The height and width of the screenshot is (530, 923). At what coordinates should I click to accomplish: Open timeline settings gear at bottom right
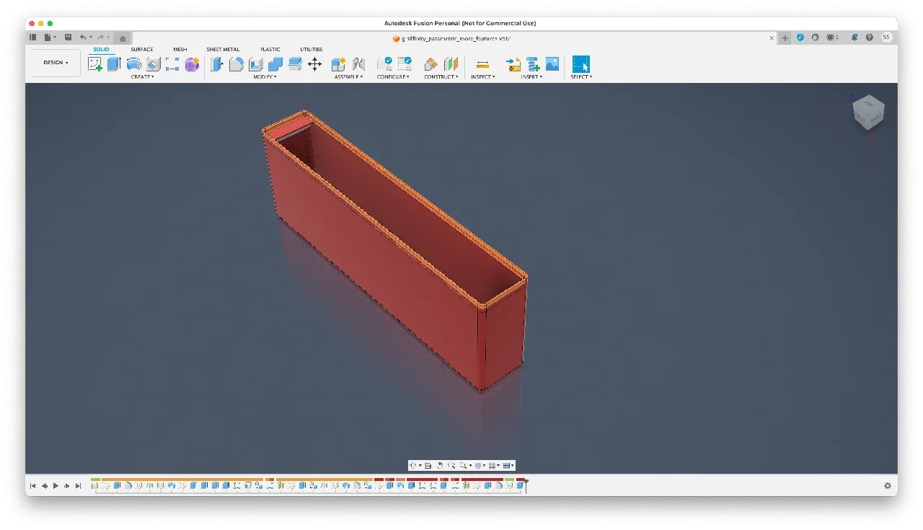(x=888, y=485)
